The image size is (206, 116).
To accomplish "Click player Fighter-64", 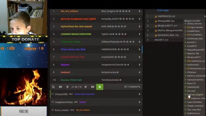I will (x=107, y=34).
